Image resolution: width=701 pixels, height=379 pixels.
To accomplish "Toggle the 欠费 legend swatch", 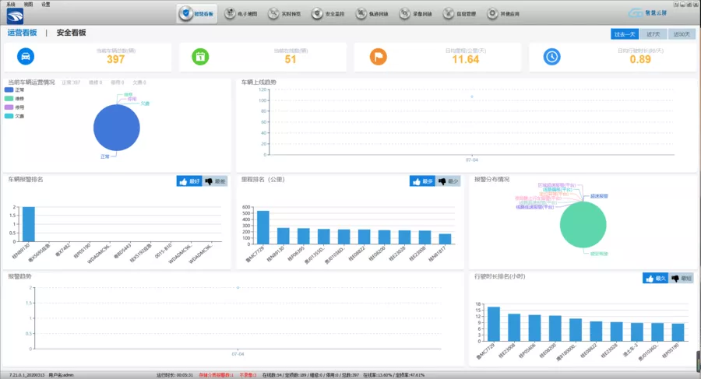I will pos(9,116).
